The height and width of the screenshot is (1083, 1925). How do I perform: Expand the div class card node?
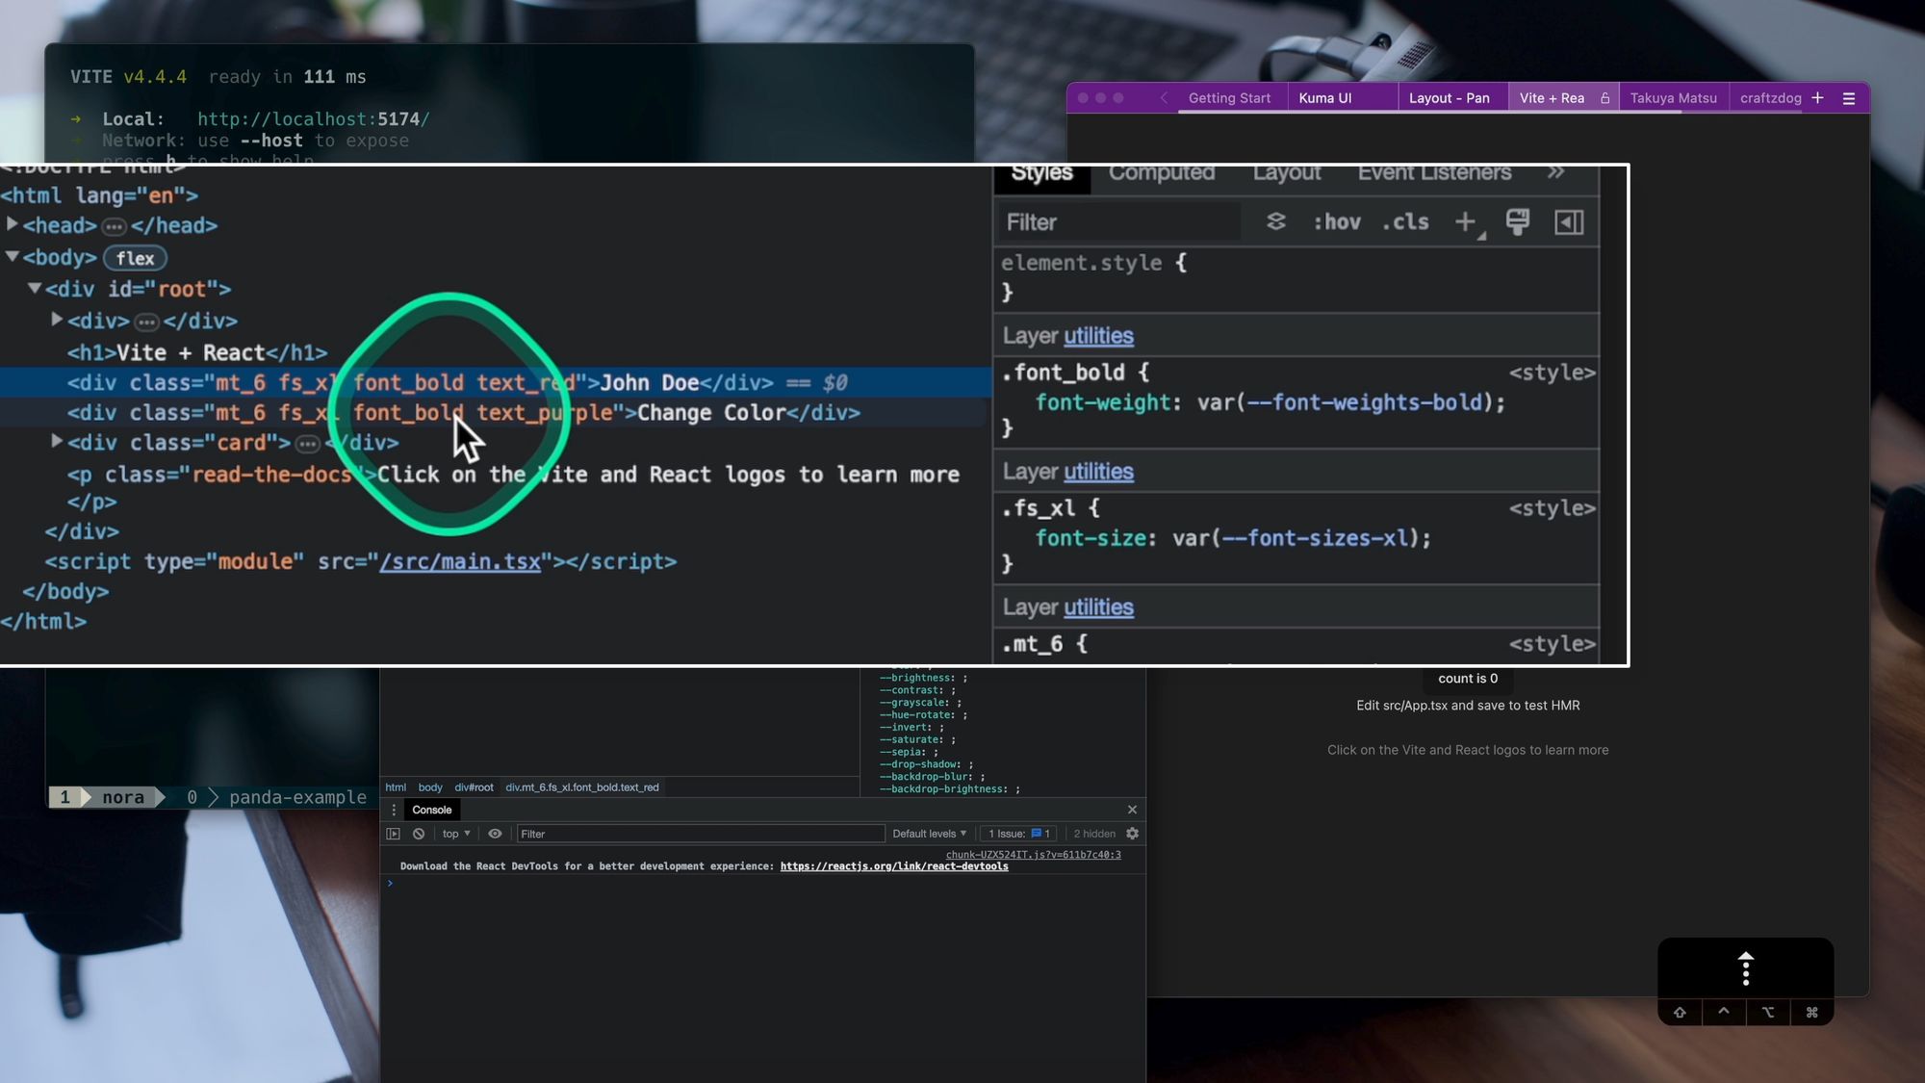click(57, 442)
